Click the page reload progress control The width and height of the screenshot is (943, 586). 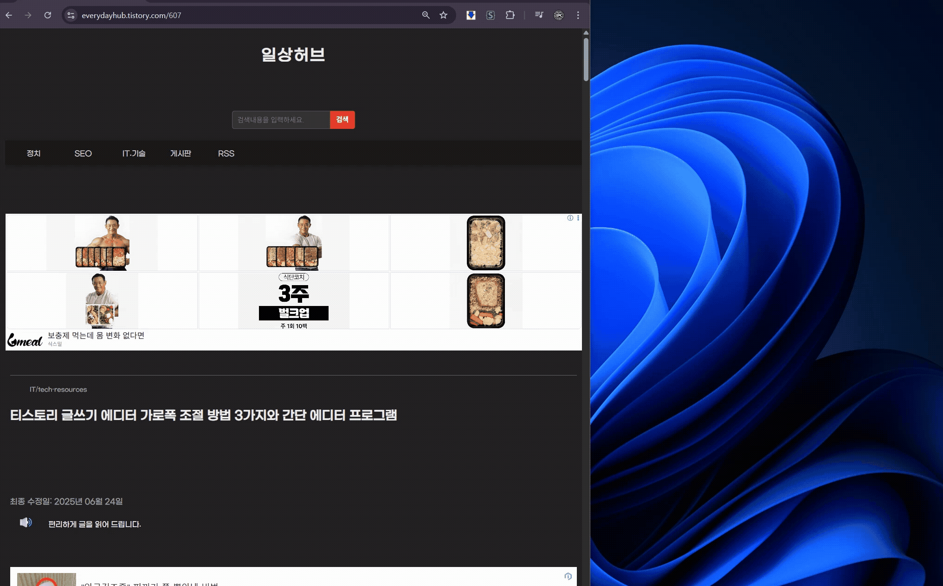click(48, 15)
